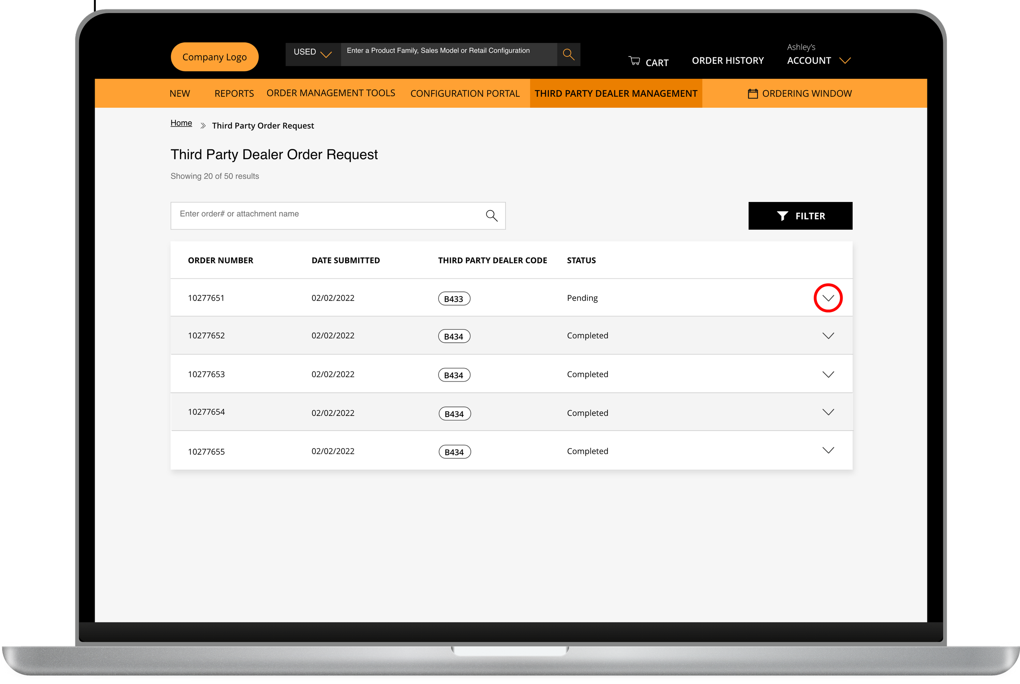Click the calendar icon beside Ordering Window

pos(753,93)
